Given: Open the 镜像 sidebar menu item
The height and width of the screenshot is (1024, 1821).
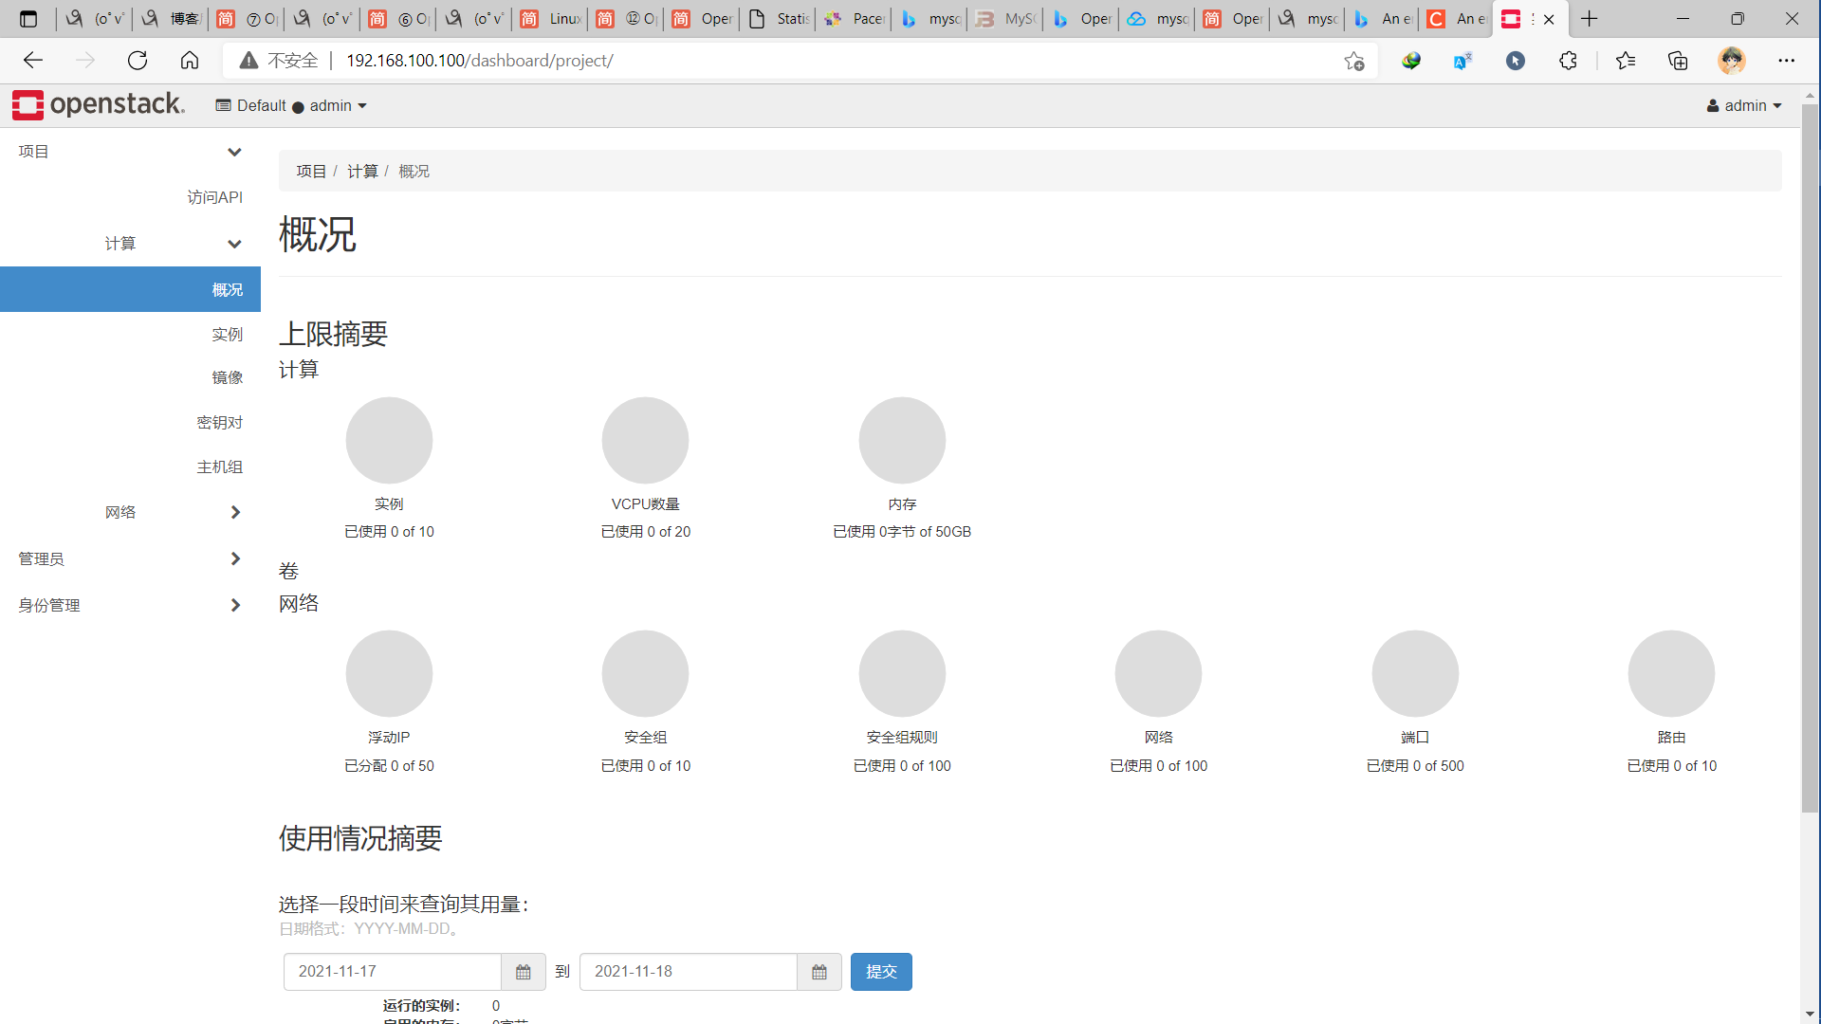Looking at the screenshot, I should pos(227,377).
